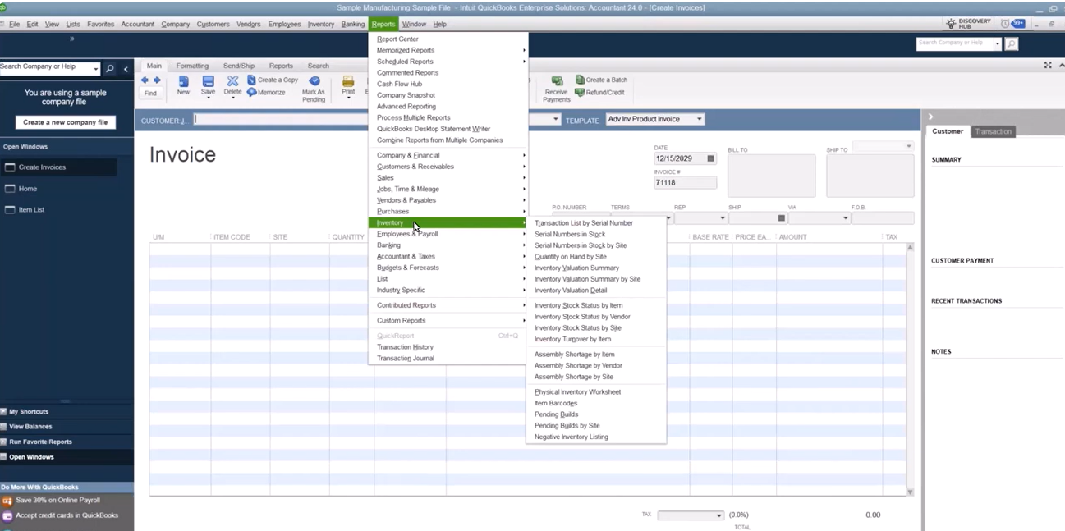Click Accept credit cards in QuickBooks link
1065x531 pixels.
pos(67,515)
